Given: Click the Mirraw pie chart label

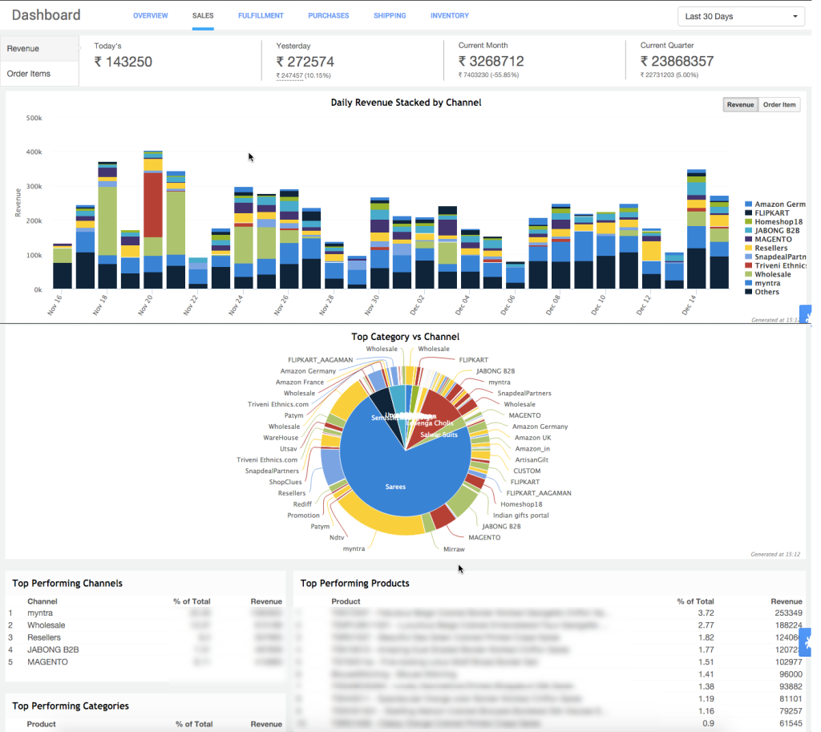Looking at the screenshot, I should (454, 549).
